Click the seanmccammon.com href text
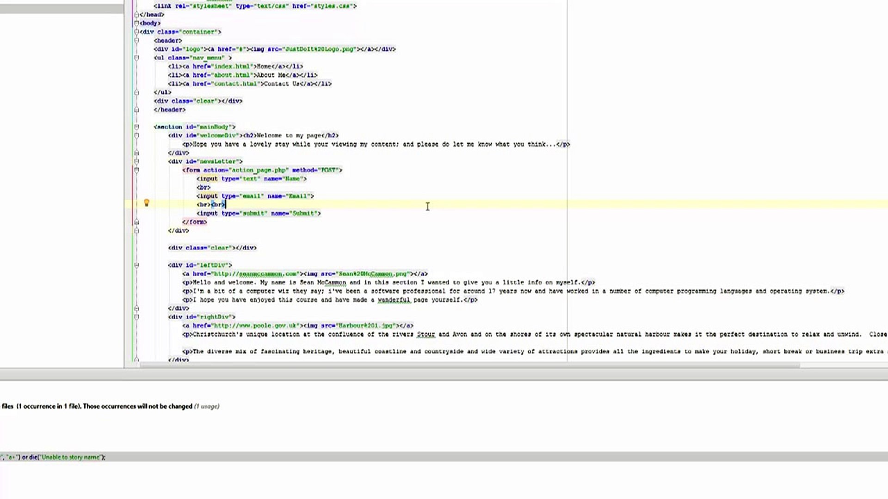The image size is (888, 499). [x=267, y=274]
